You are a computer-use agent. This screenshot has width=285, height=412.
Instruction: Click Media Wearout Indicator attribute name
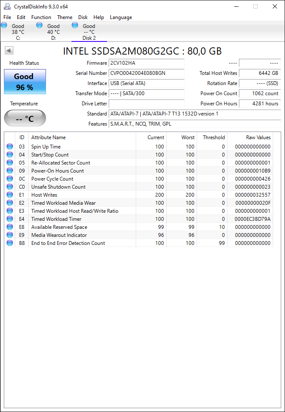point(59,235)
